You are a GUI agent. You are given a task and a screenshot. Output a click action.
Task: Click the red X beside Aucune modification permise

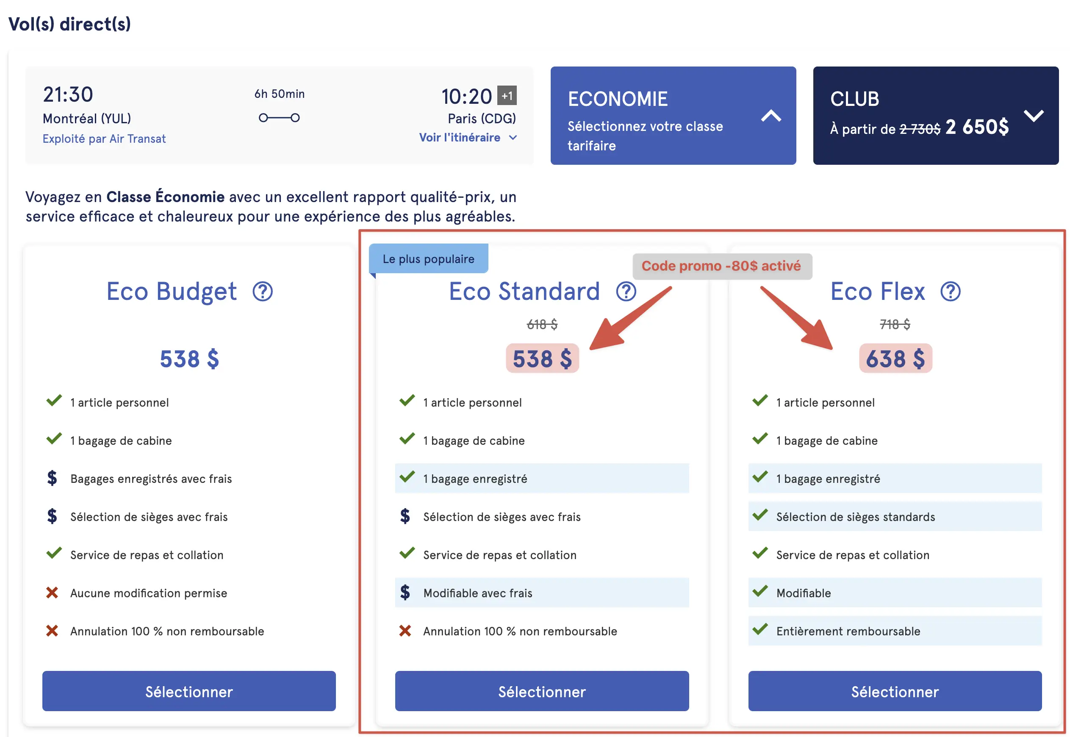53,593
